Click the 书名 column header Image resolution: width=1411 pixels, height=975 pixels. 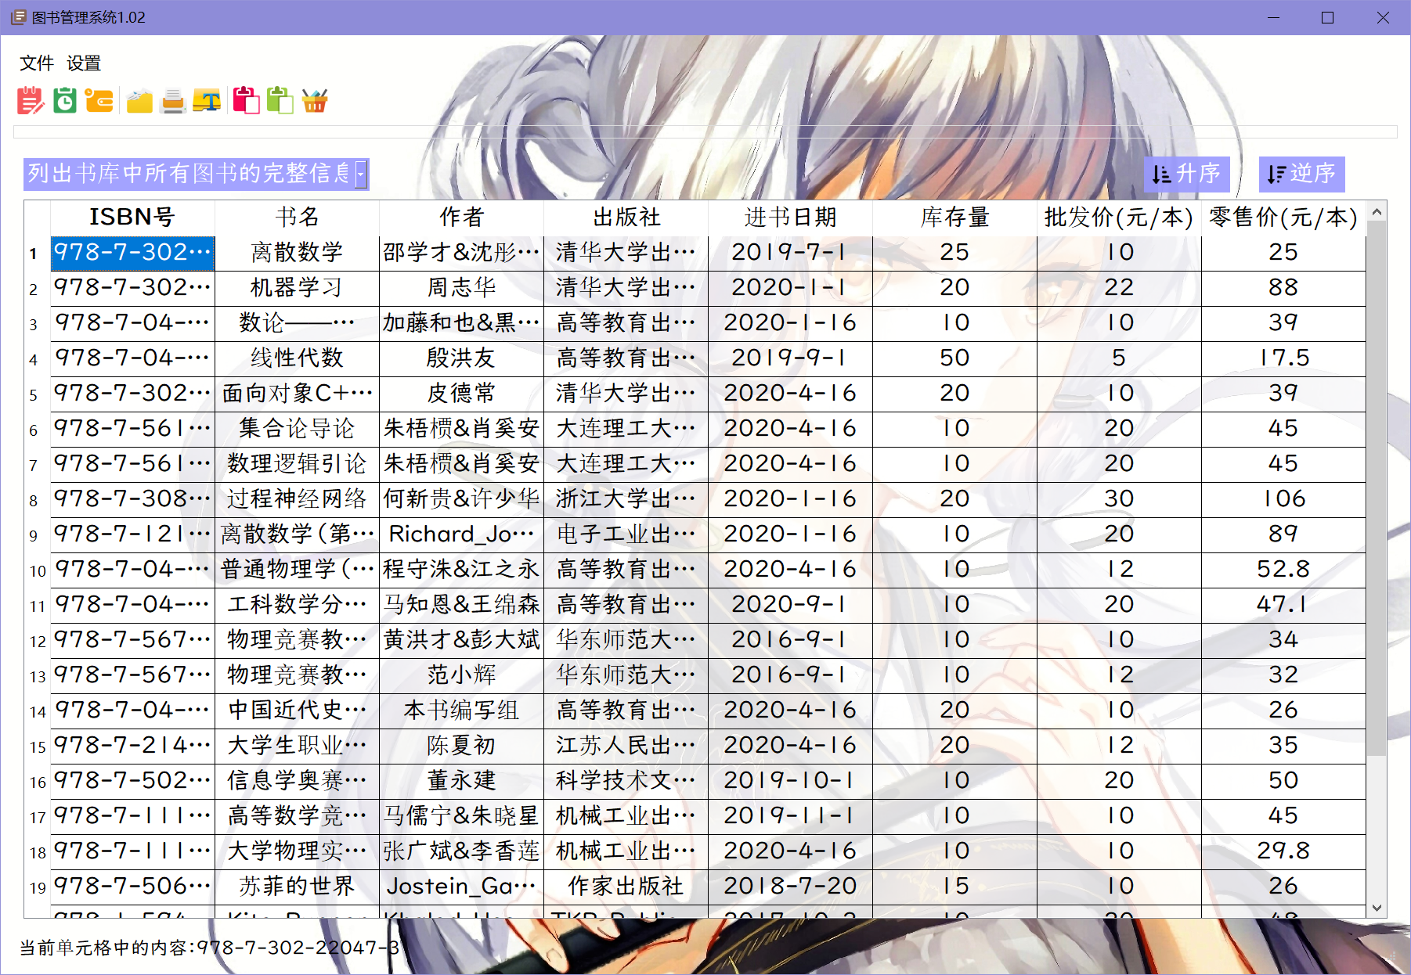click(x=298, y=218)
